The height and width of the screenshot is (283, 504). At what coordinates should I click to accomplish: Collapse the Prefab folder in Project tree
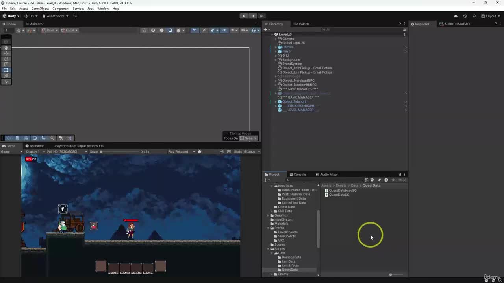(x=268, y=228)
